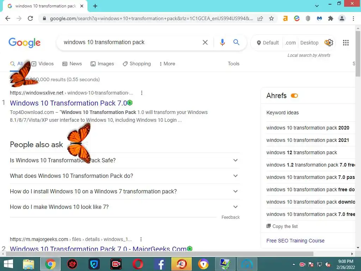Open options for the majorgeeks.com result

[141, 239]
